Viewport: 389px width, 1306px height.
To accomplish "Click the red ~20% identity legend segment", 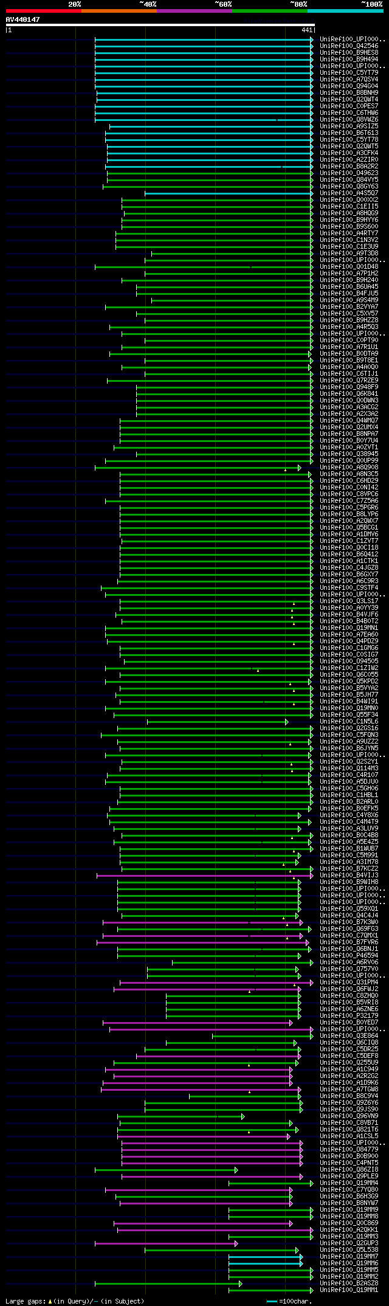I will (43, 11).
